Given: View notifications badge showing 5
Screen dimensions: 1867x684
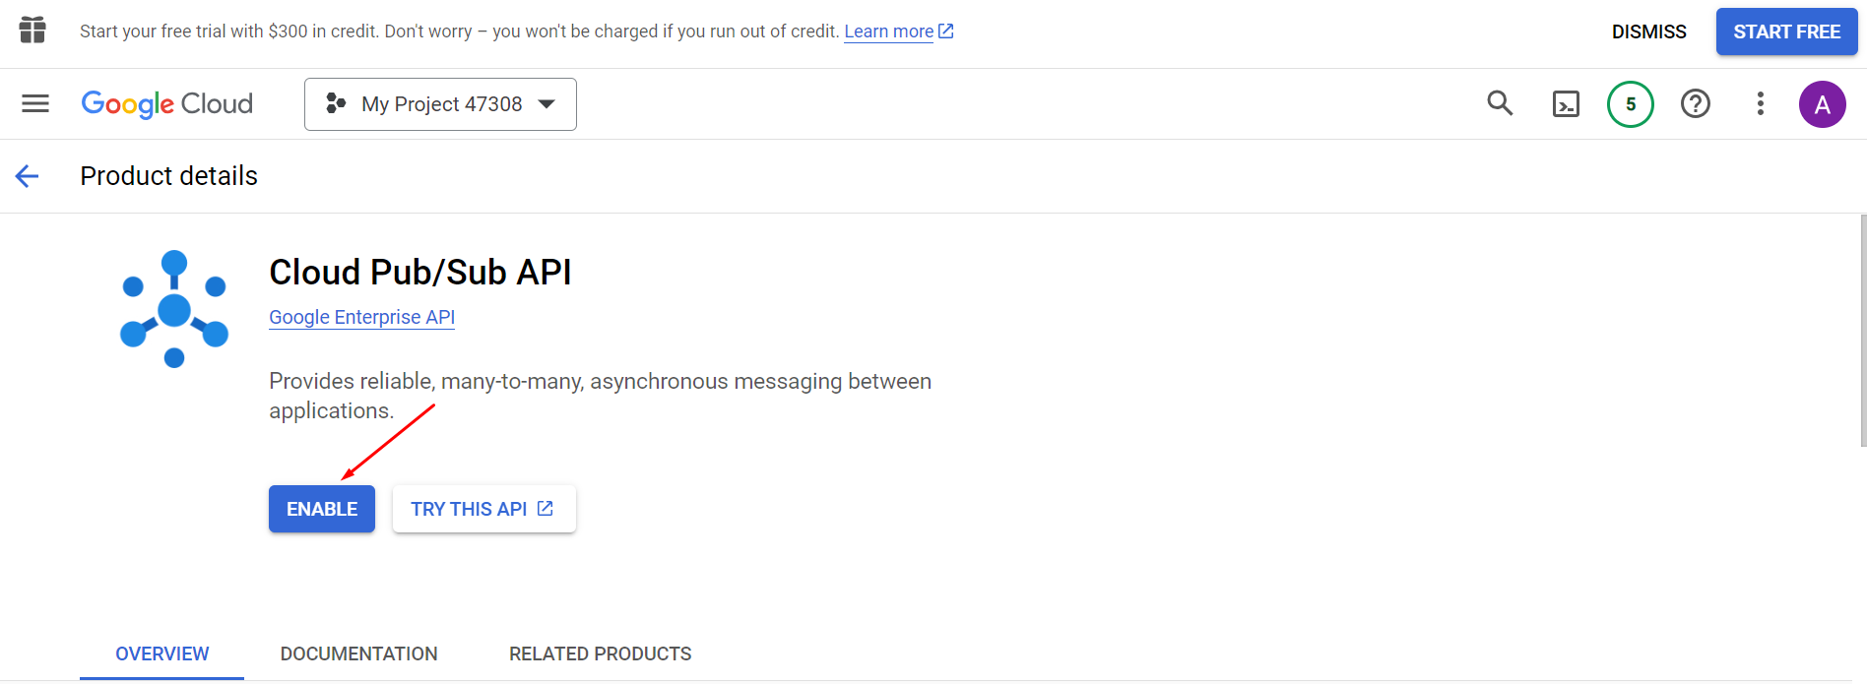Looking at the screenshot, I should point(1631,103).
